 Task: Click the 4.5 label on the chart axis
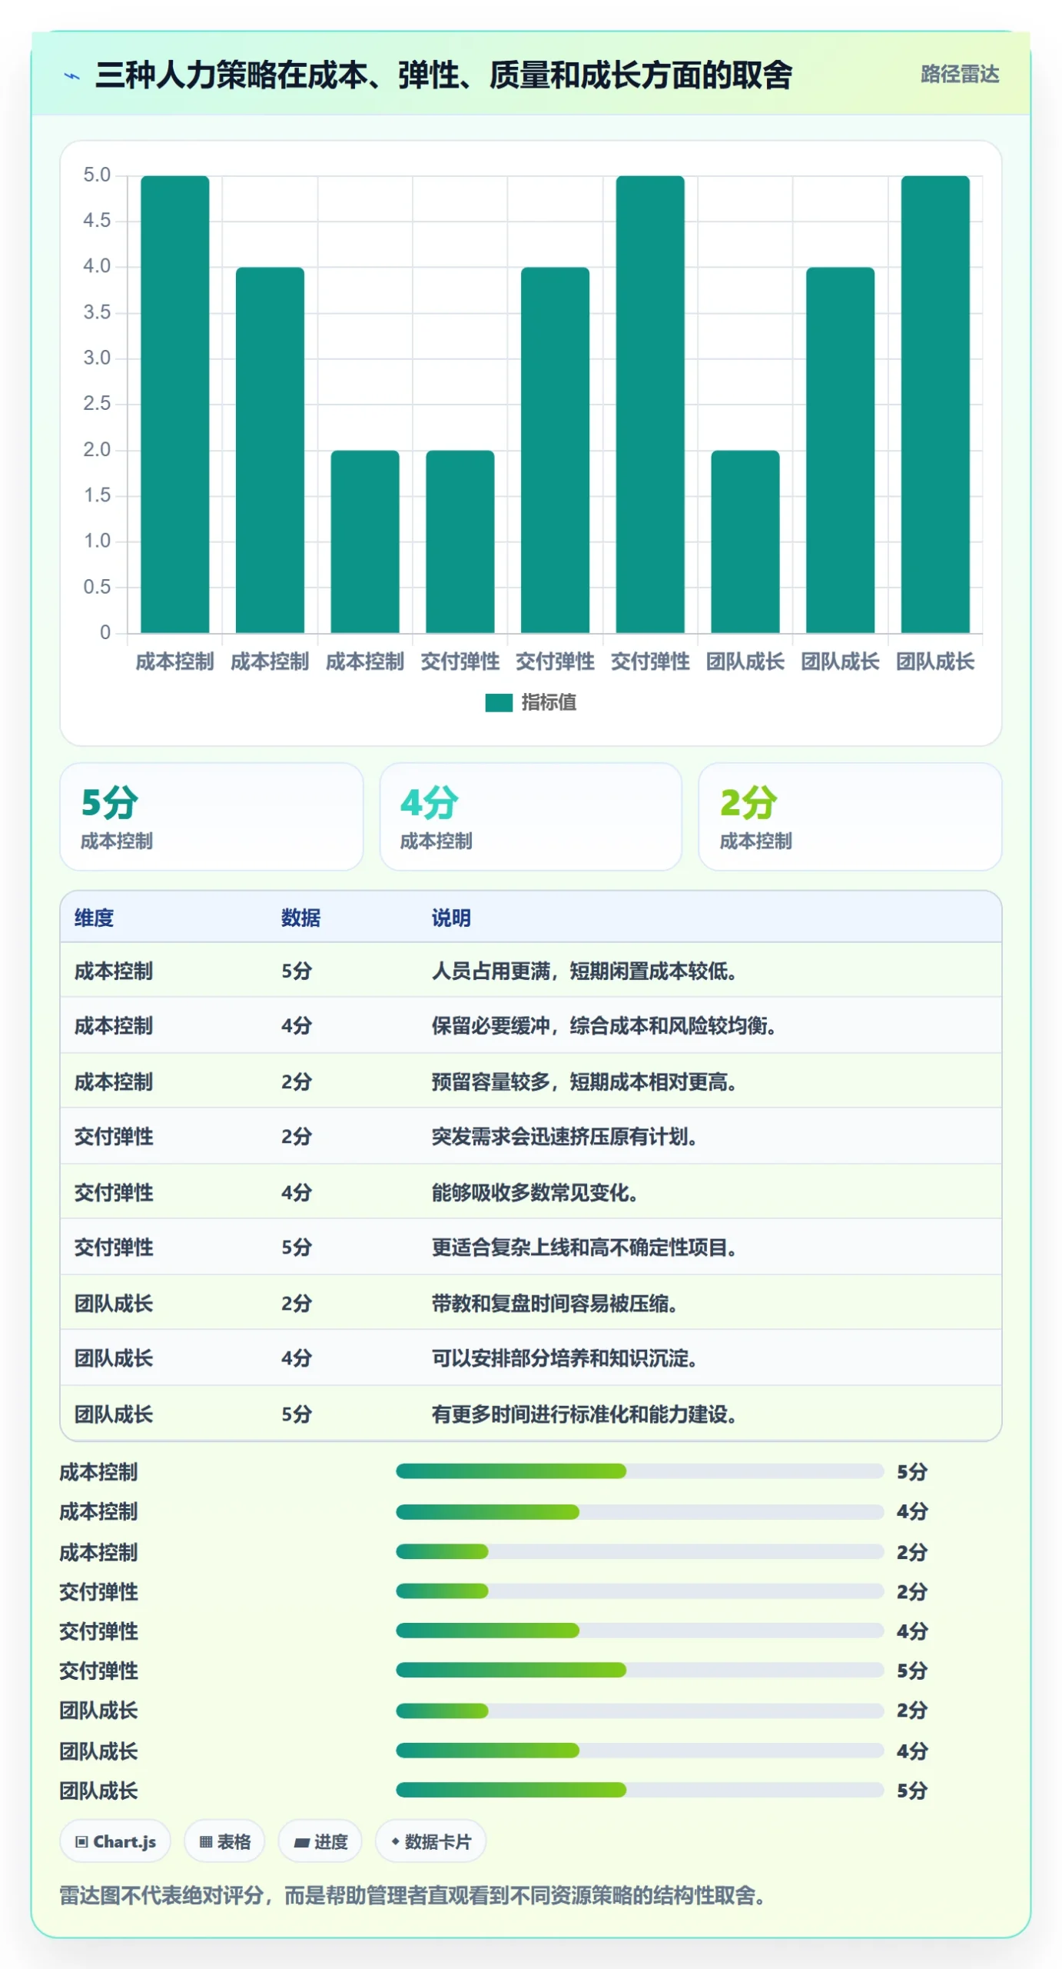97,221
